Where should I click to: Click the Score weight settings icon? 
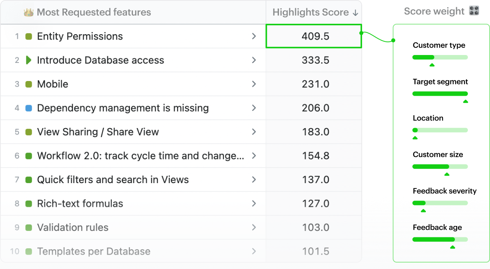(474, 11)
